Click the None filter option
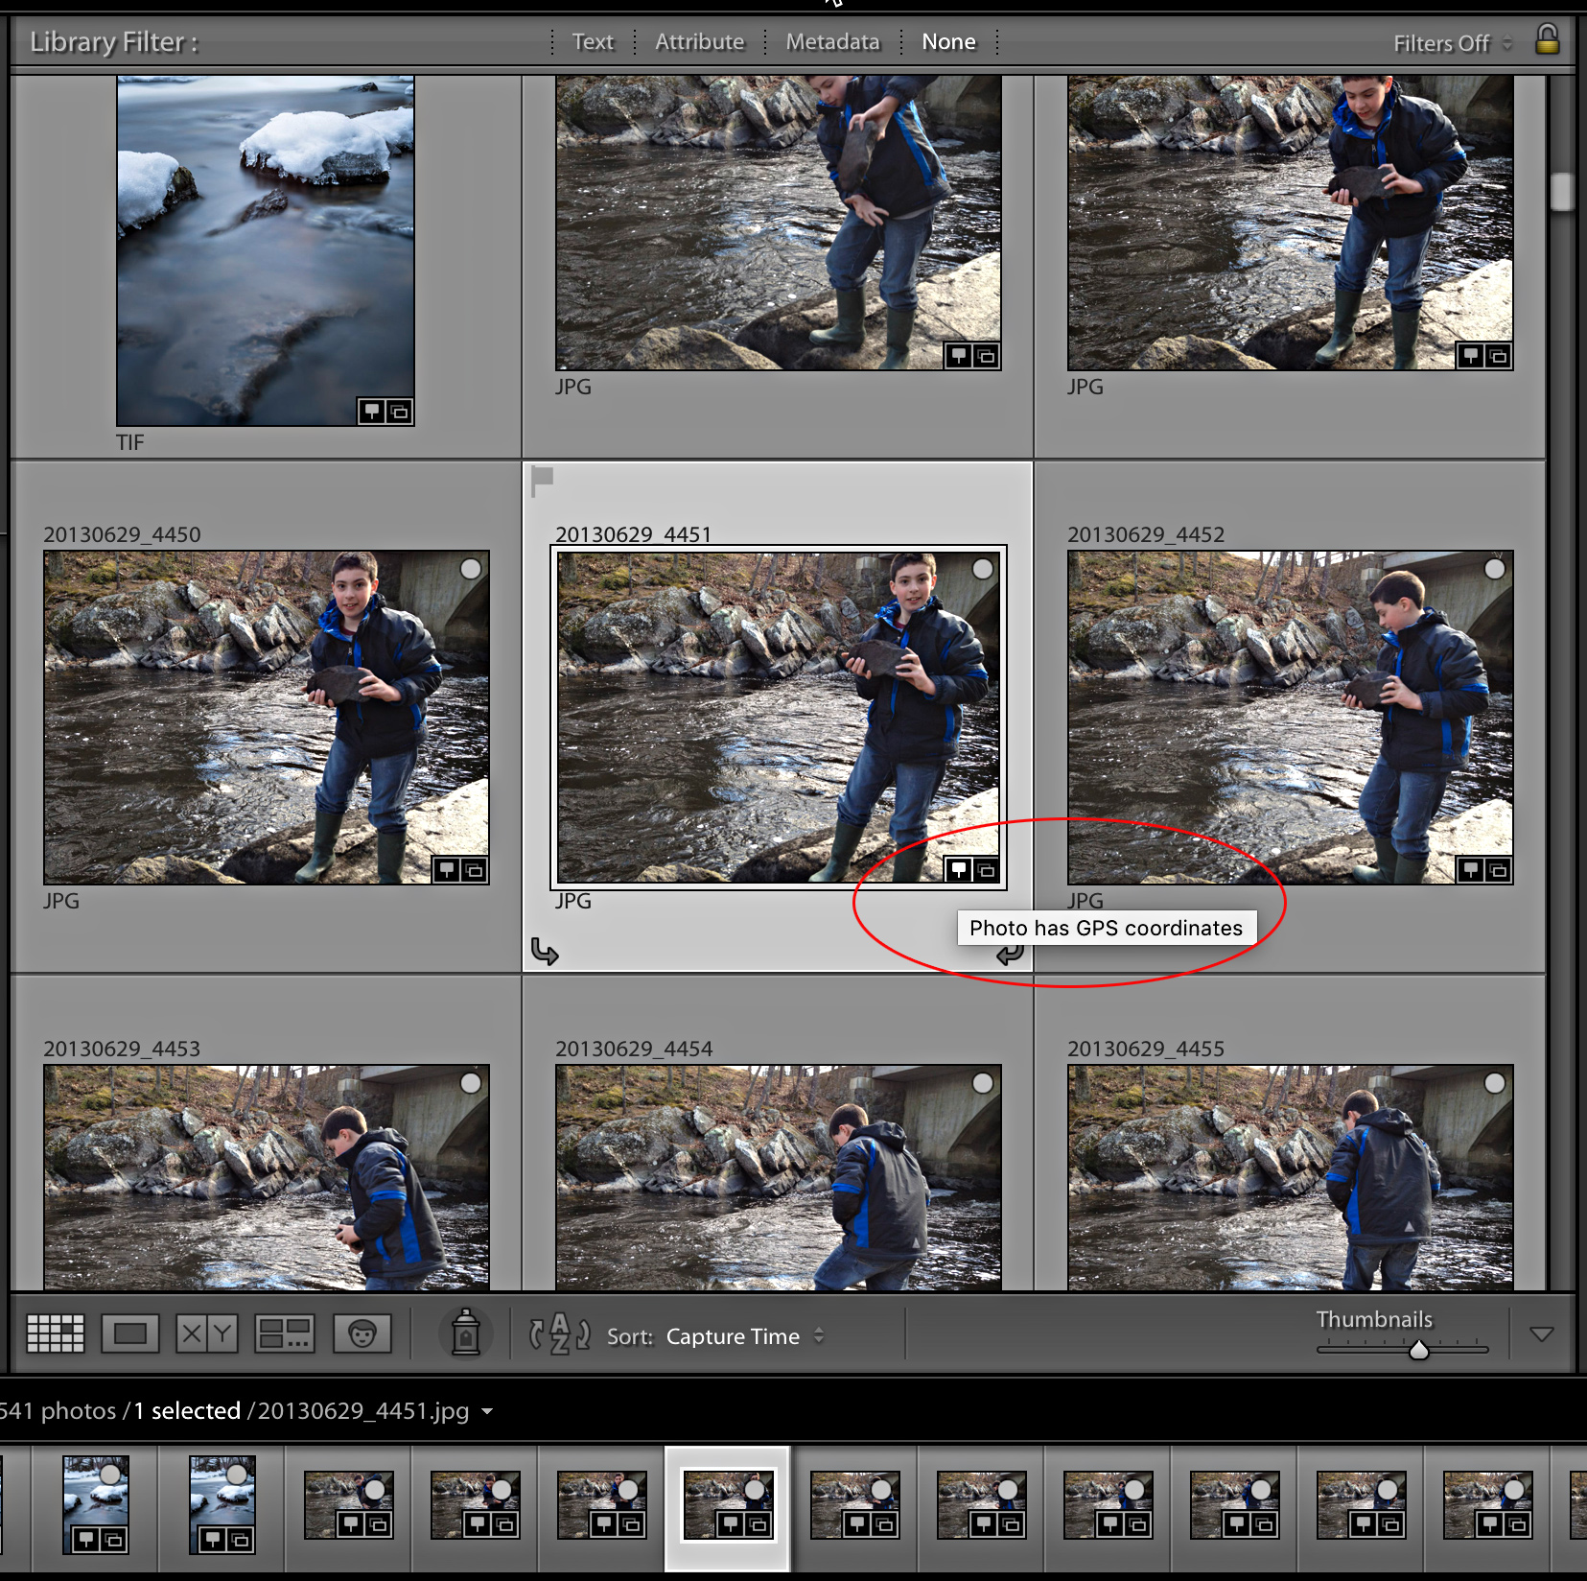 (947, 41)
